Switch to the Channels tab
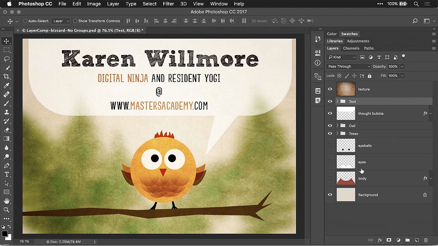The image size is (438, 246). 351,48
